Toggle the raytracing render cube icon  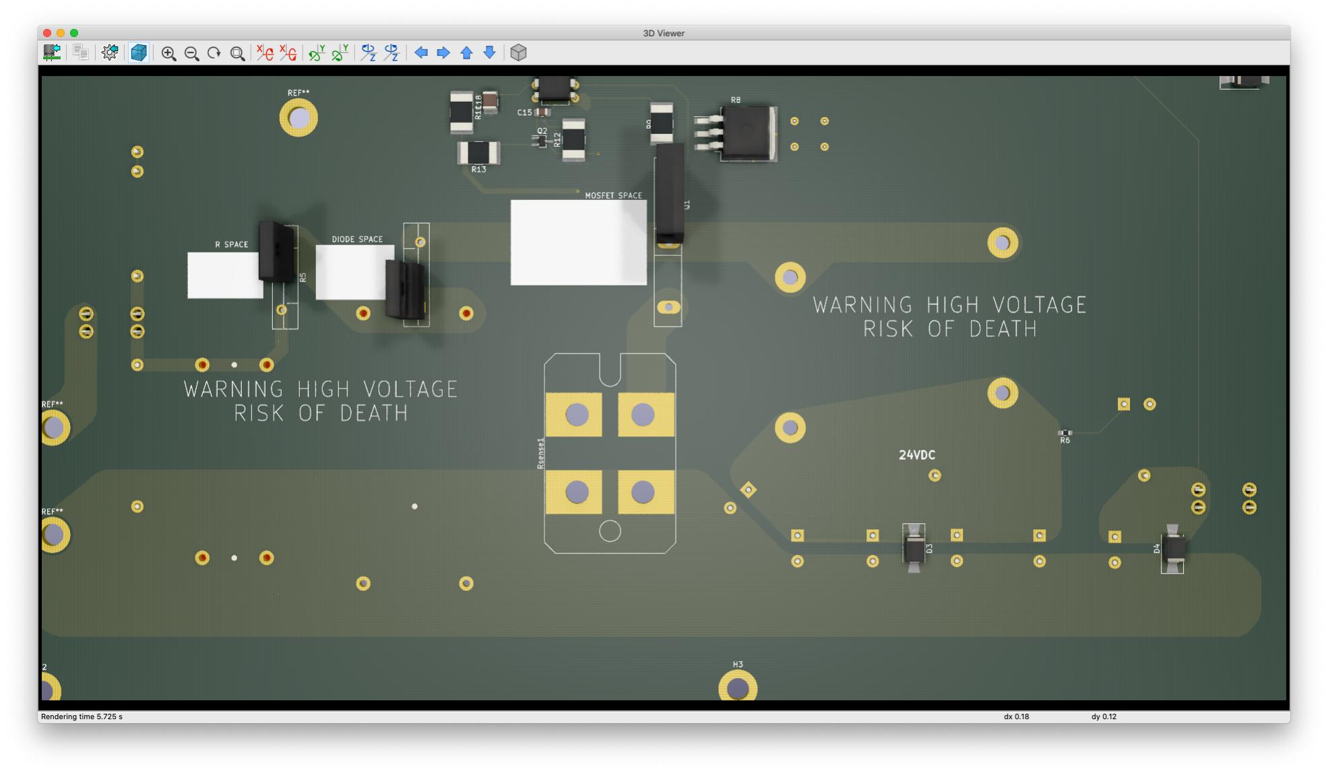point(139,53)
